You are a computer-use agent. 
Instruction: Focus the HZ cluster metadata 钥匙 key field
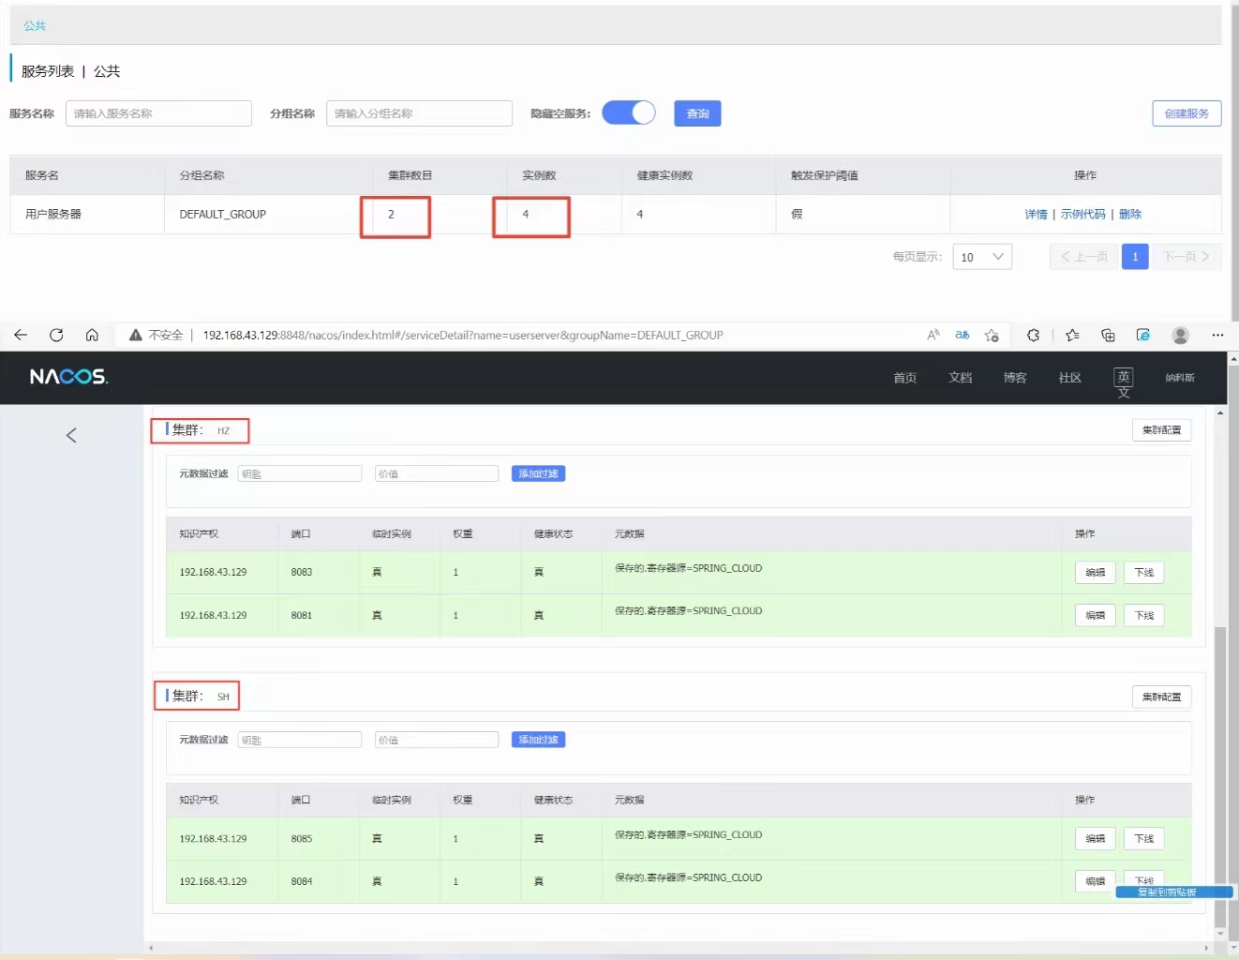pyautogui.click(x=300, y=473)
